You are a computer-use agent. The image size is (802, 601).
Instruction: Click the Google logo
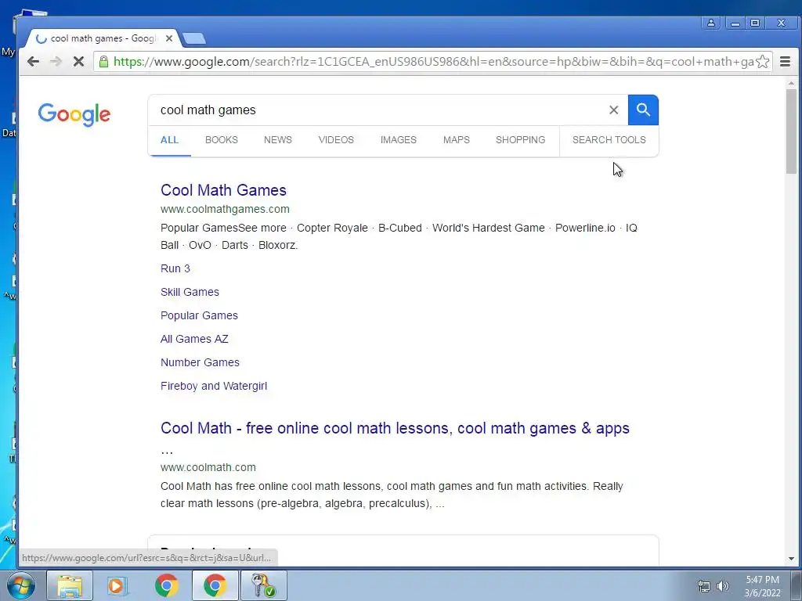74,114
